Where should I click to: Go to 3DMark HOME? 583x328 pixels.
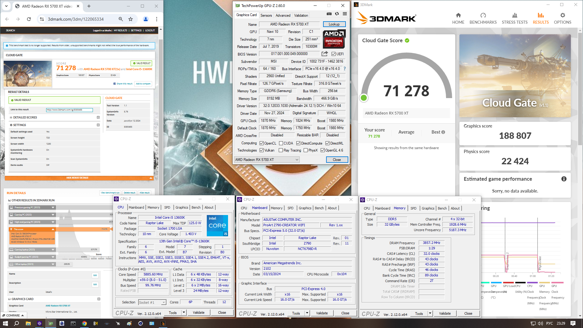(x=458, y=18)
